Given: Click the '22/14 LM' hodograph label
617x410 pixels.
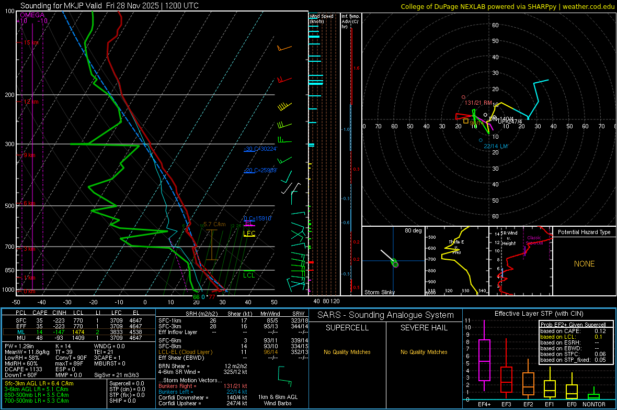Looking at the screenshot, I should (495, 146).
